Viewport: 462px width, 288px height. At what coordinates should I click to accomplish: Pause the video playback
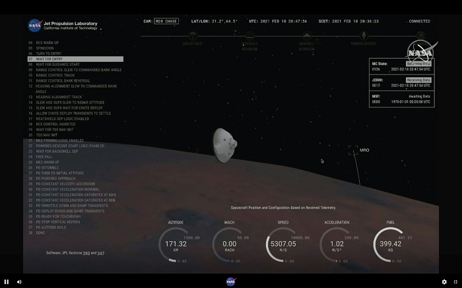[7, 281]
